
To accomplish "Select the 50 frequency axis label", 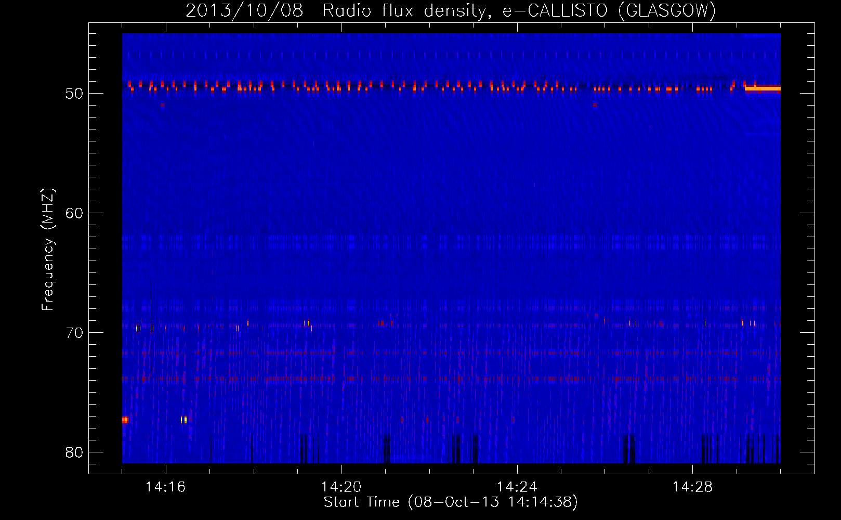I will (x=74, y=94).
